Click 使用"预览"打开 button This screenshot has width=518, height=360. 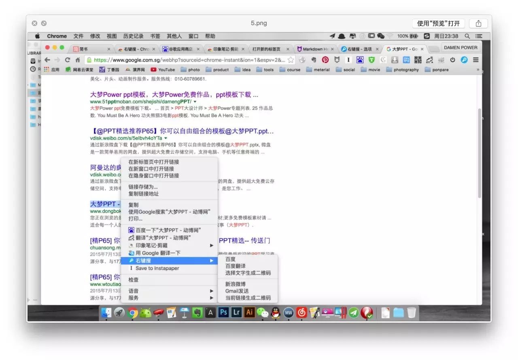point(438,23)
